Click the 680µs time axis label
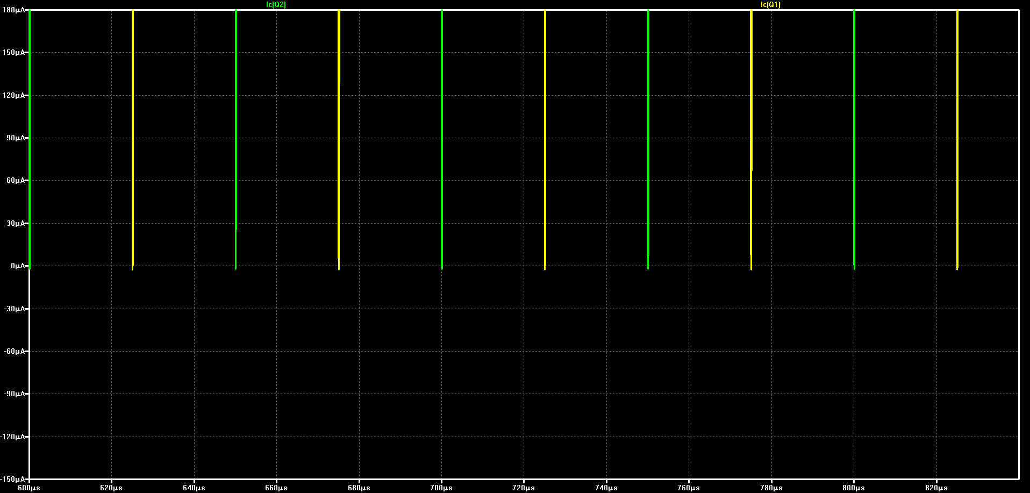 (x=359, y=488)
